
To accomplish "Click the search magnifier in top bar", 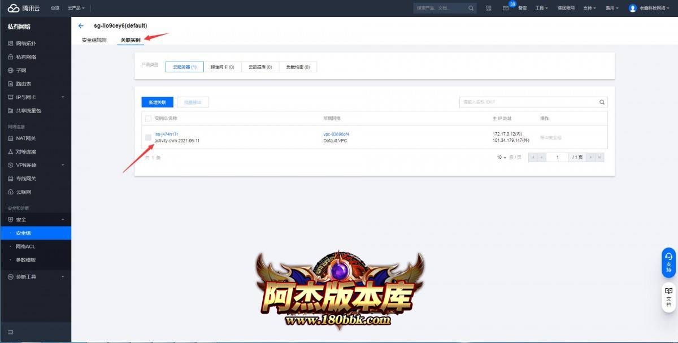I will tap(471, 8).
